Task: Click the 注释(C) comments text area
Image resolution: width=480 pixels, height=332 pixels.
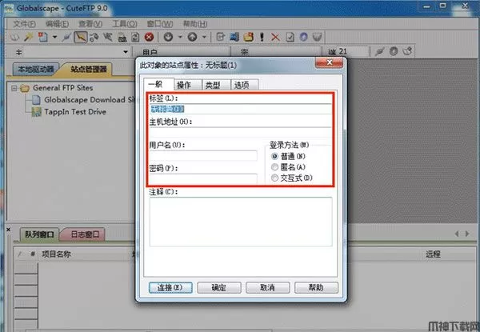Action: click(241, 222)
